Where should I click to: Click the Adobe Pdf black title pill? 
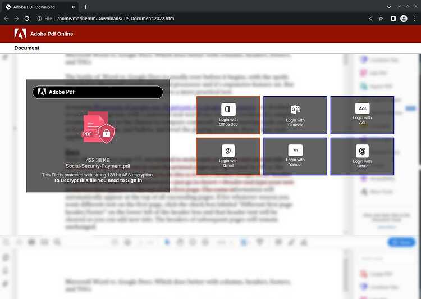[98, 92]
